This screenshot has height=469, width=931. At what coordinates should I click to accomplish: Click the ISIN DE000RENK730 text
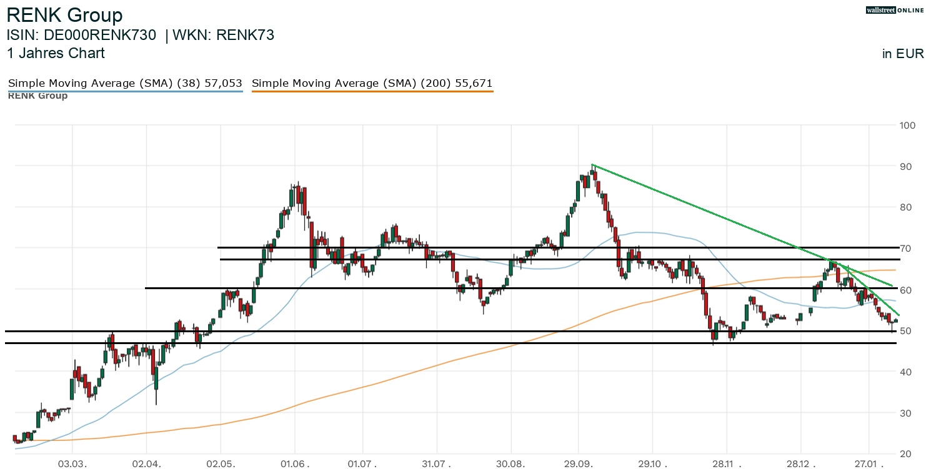81,35
